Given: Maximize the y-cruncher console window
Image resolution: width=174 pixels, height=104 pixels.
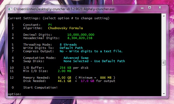Looking at the screenshot, I should coord(150,8).
